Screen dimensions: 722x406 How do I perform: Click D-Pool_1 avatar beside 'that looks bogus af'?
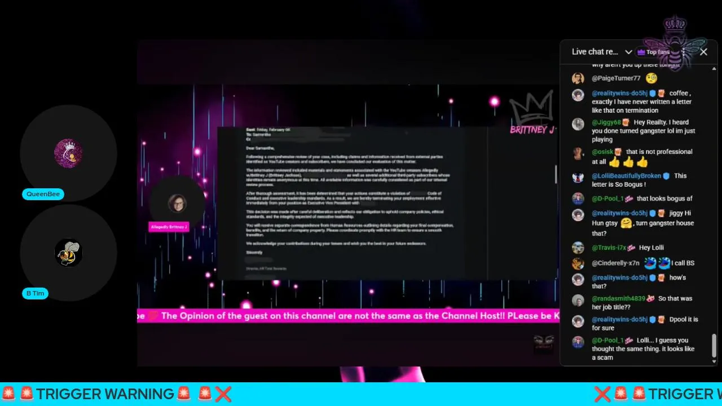pyautogui.click(x=578, y=198)
